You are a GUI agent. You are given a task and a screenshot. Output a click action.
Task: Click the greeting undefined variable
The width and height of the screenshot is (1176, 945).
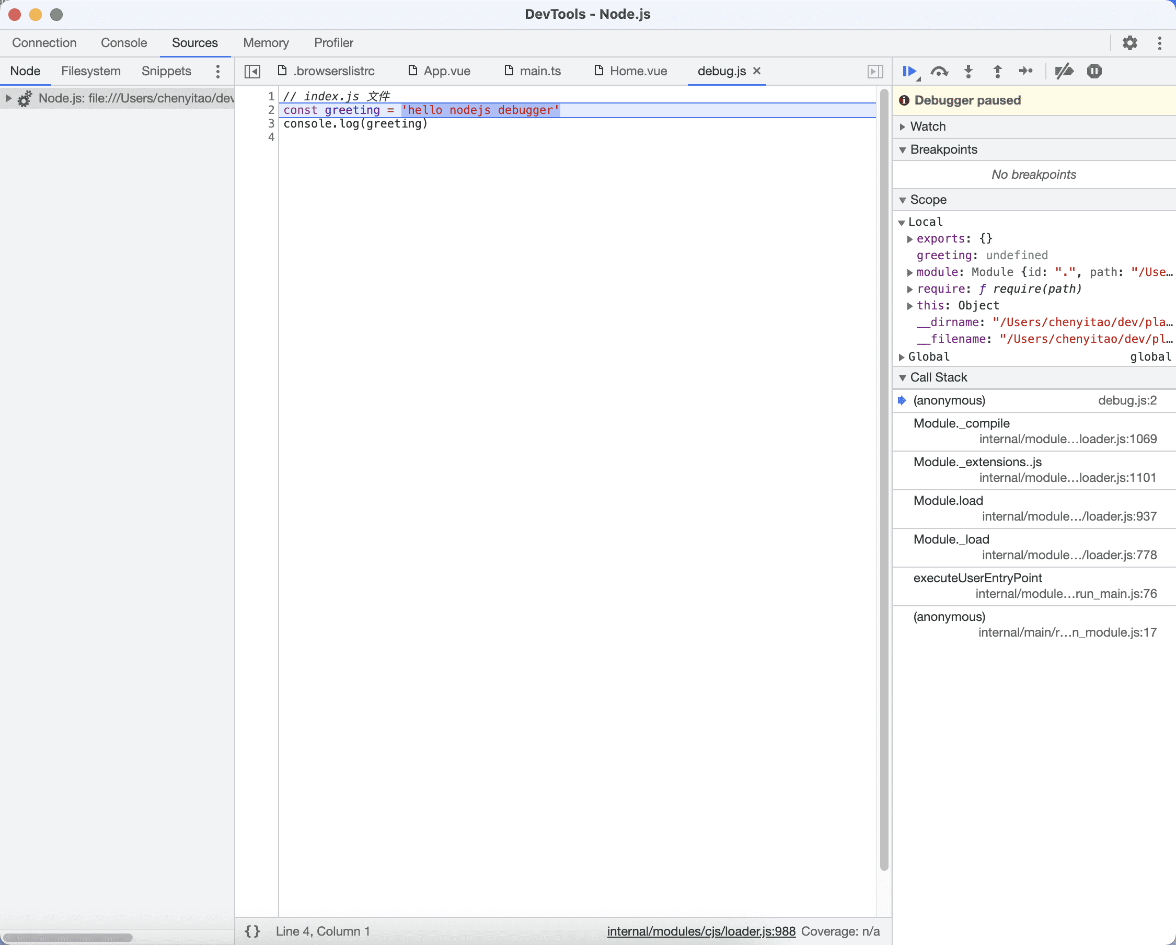(x=982, y=256)
